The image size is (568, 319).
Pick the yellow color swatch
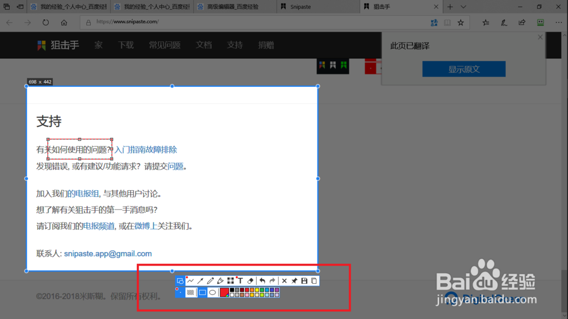click(x=257, y=289)
